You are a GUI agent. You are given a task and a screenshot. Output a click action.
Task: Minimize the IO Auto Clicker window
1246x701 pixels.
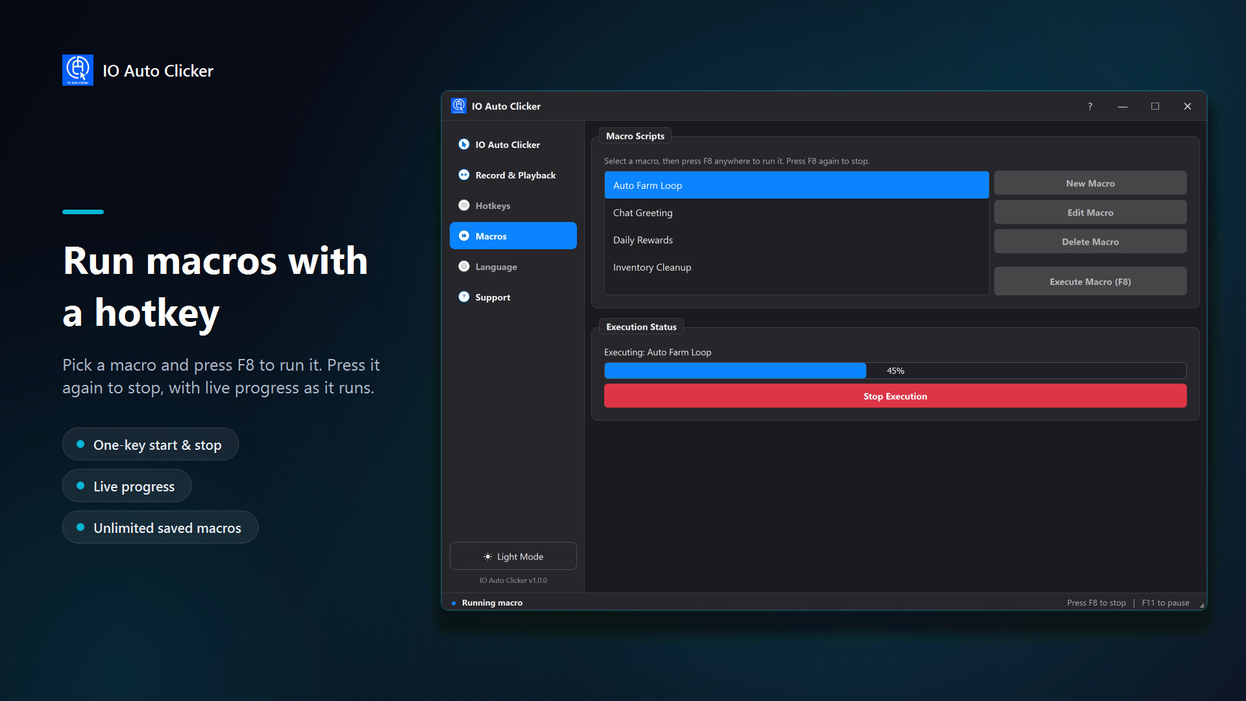point(1123,106)
